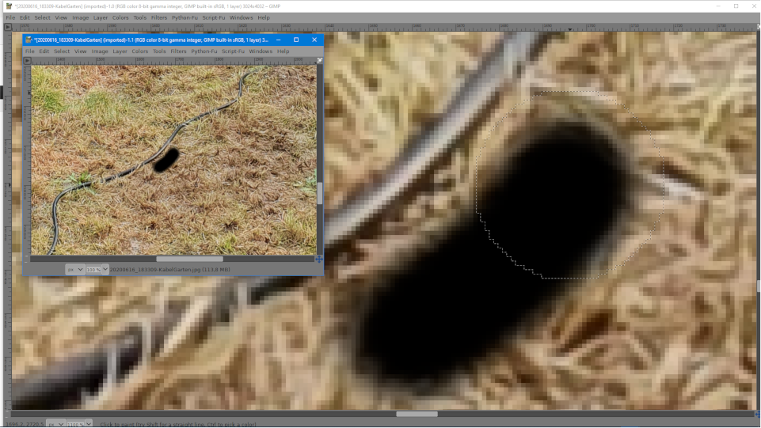Screen dimensions: 761x428
Task: Click the GIMP icon in the 1.1 window title bar
Action: (x=29, y=40)
